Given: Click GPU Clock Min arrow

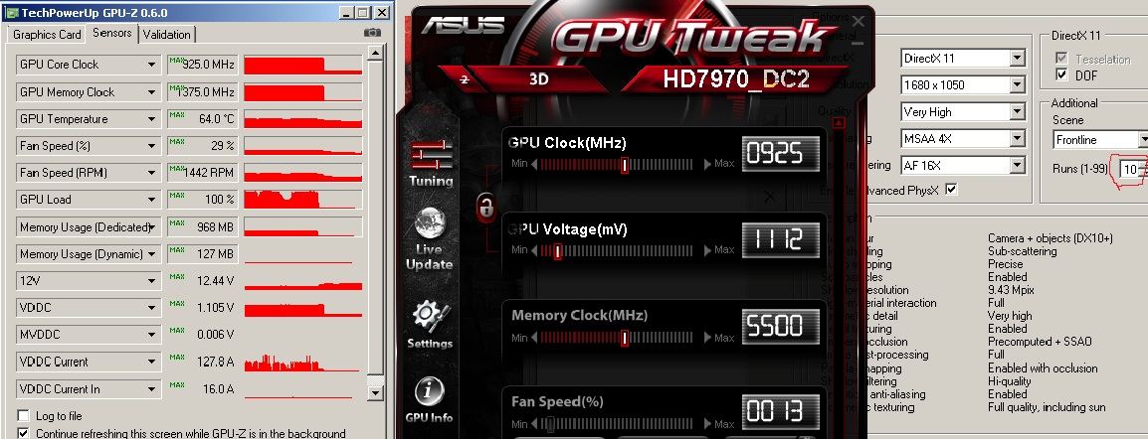Looking at the screenshot, I should pos(534,164).
